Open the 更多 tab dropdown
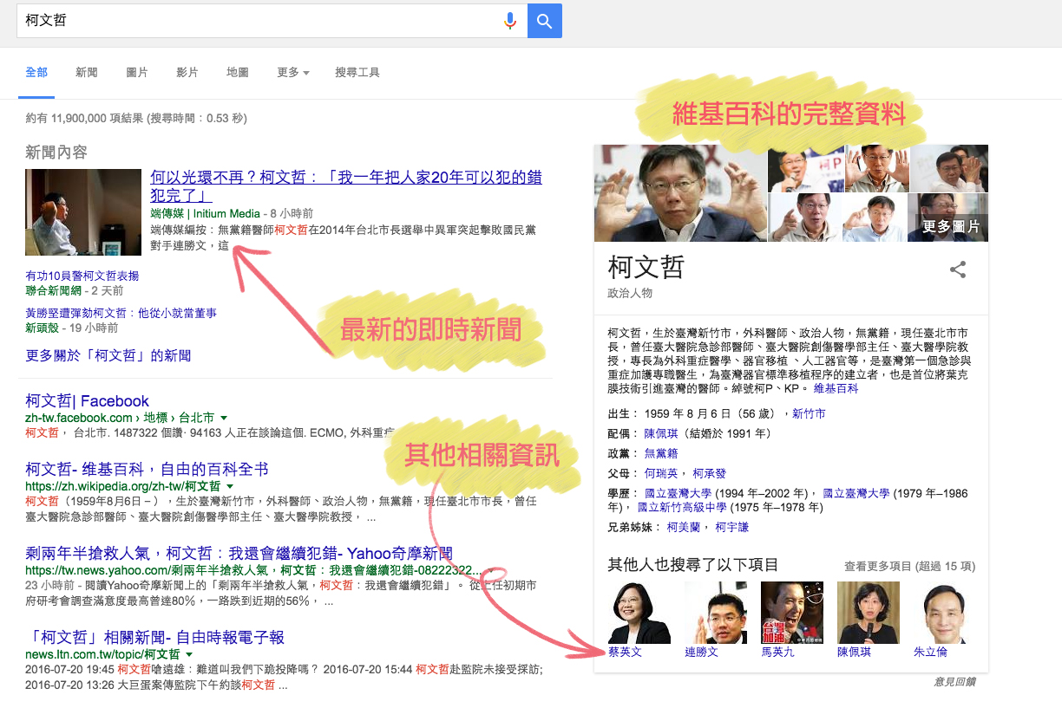Screen dimensions: 1062x708 (292, 73)
